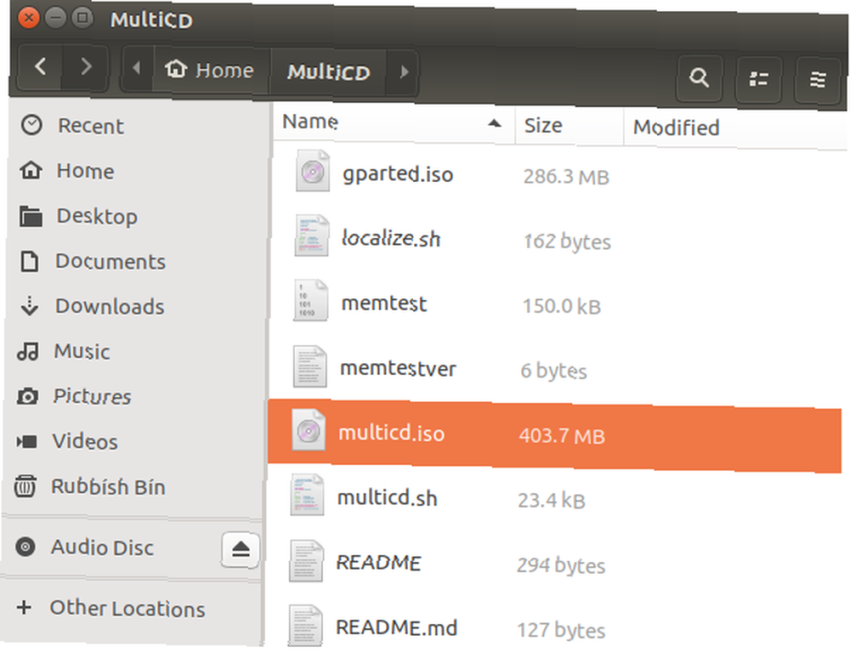Screen dimensions: 850x658
Task: Click the 162 bytes size value
Action: 567,241
